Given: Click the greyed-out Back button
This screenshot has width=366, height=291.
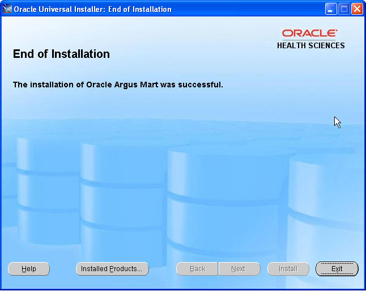Looking at the screenshot, I should pyautogui.click(x=197, y=269).
